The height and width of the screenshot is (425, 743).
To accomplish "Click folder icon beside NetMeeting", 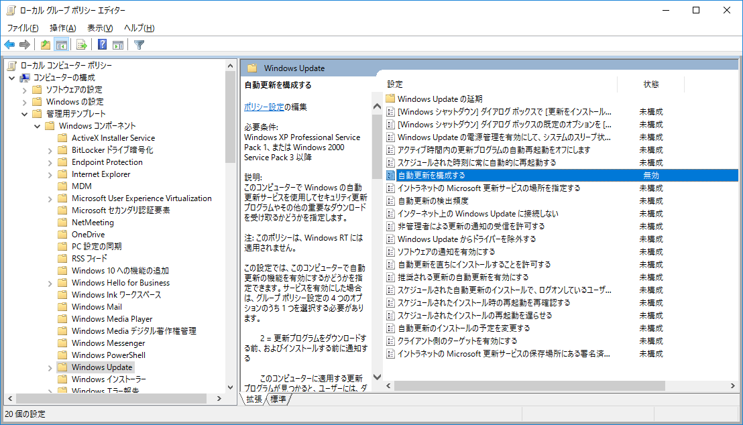I will pyautogui.click(x=62, y=222).
